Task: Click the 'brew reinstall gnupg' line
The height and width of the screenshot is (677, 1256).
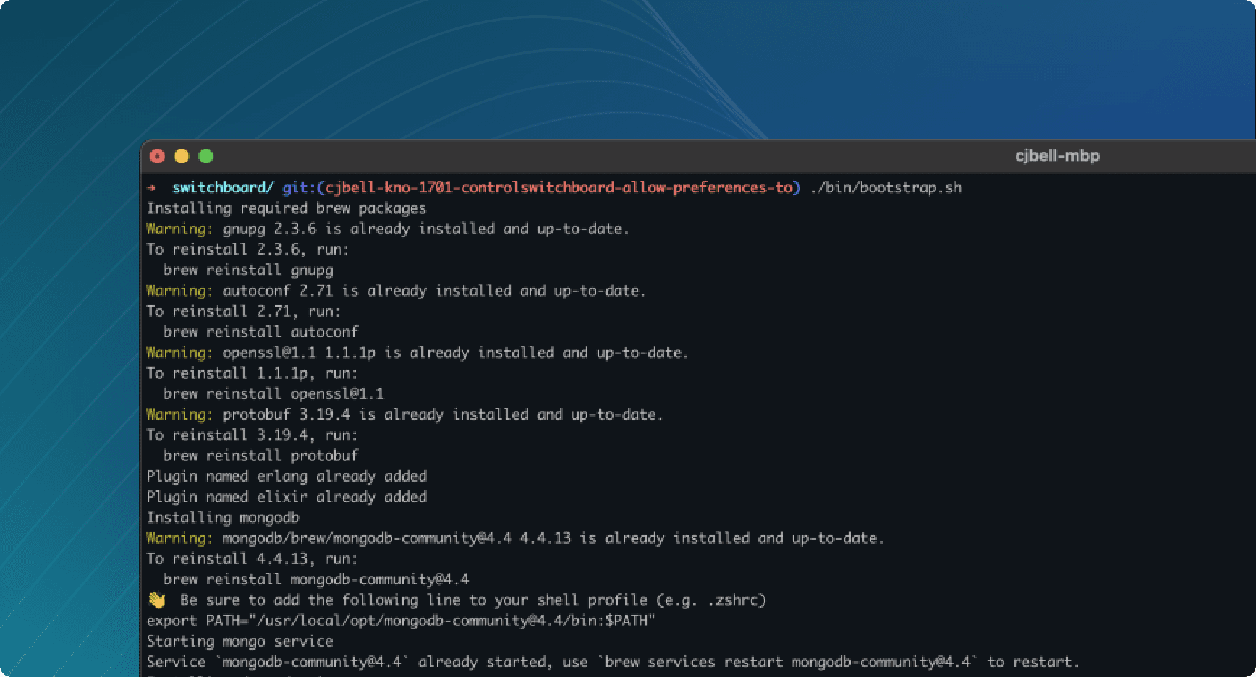Action: (x=247, y=271)
